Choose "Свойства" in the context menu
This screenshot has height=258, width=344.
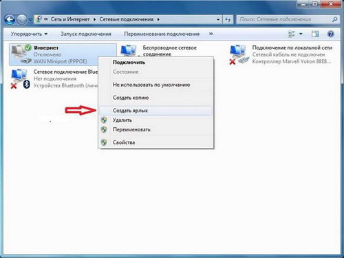(x=156, y=142)
